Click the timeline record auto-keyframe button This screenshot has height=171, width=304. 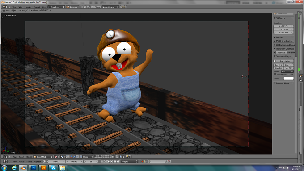(142, 161)
